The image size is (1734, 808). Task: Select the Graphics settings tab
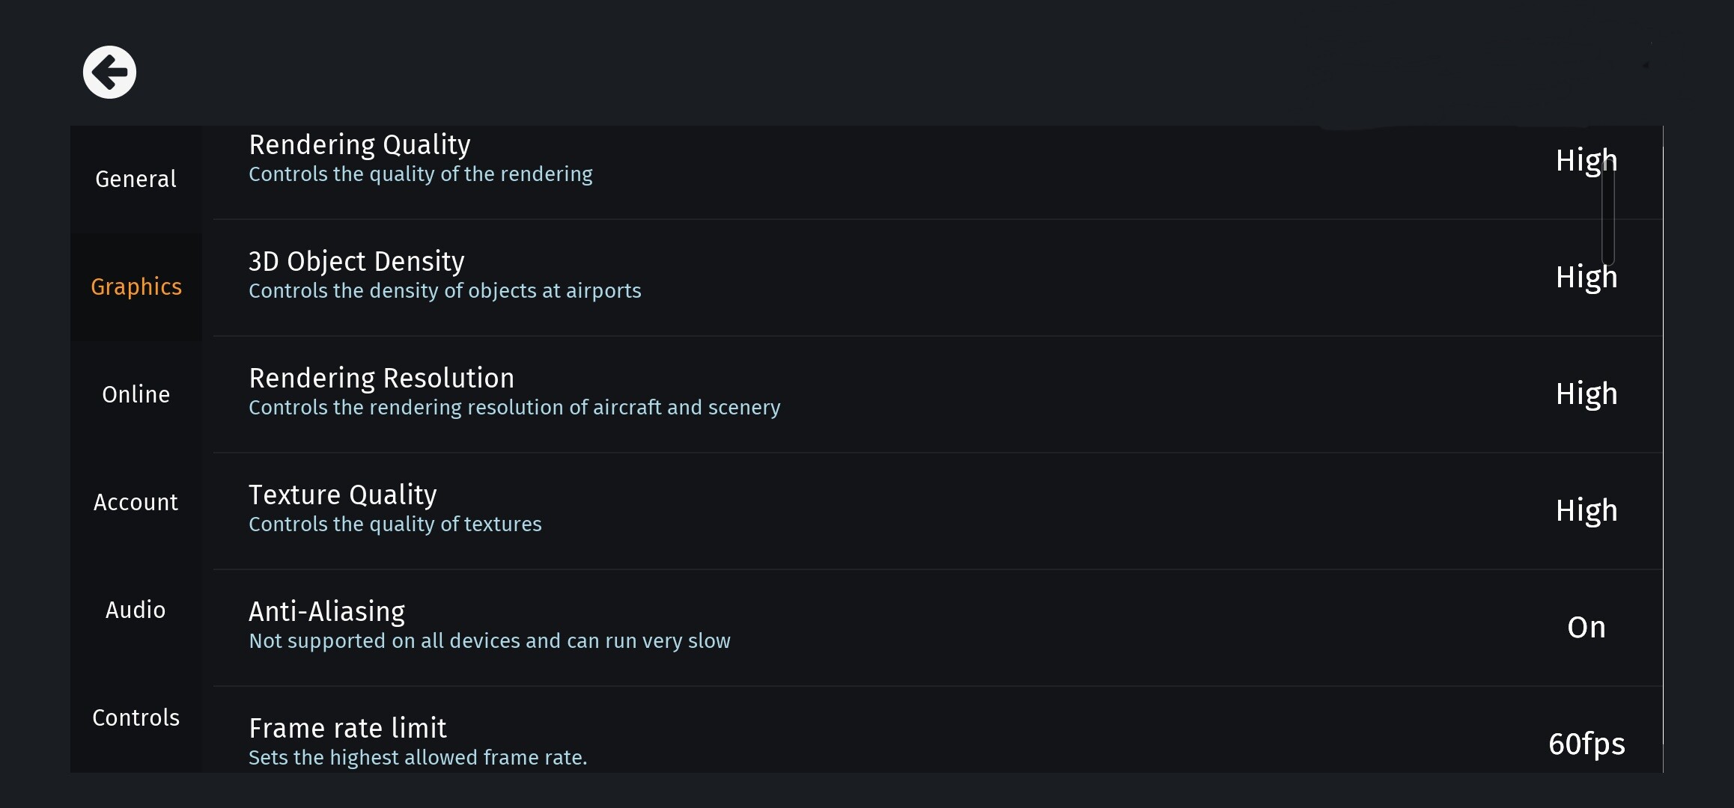(136, 287)
